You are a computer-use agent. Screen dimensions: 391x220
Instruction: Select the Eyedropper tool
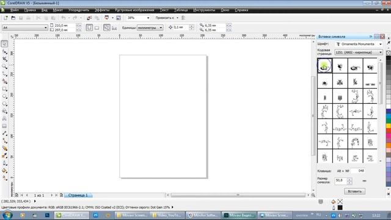pyautogui.click(x=4, y=156)
